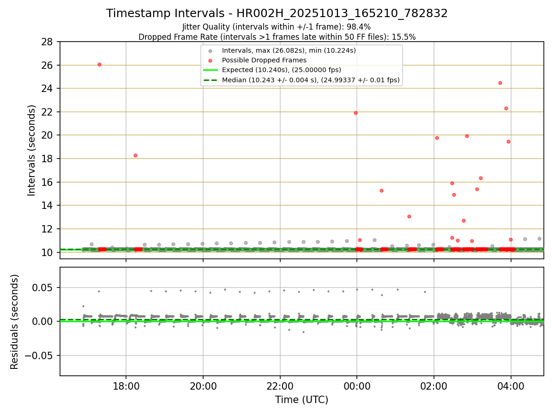Click the "0.05" positive tick on the Residuals axis
This screenshot has width=554, height=416.
[43, 288]
